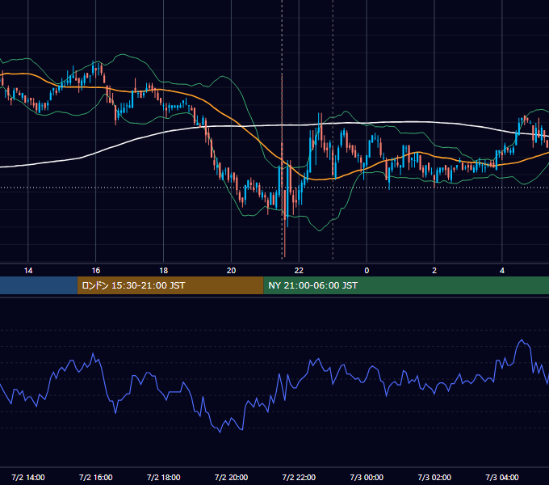The image size is (549, 485).
Task: Click the 7/2 18:00 date label
Action: tap(164, 477)
